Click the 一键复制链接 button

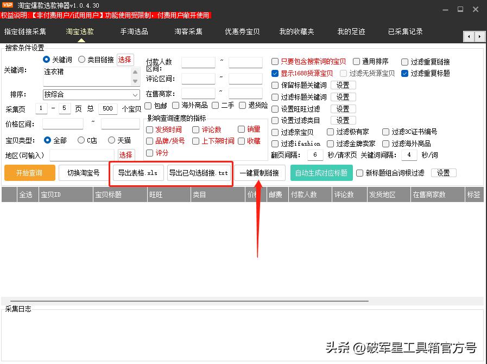(261, 172)
